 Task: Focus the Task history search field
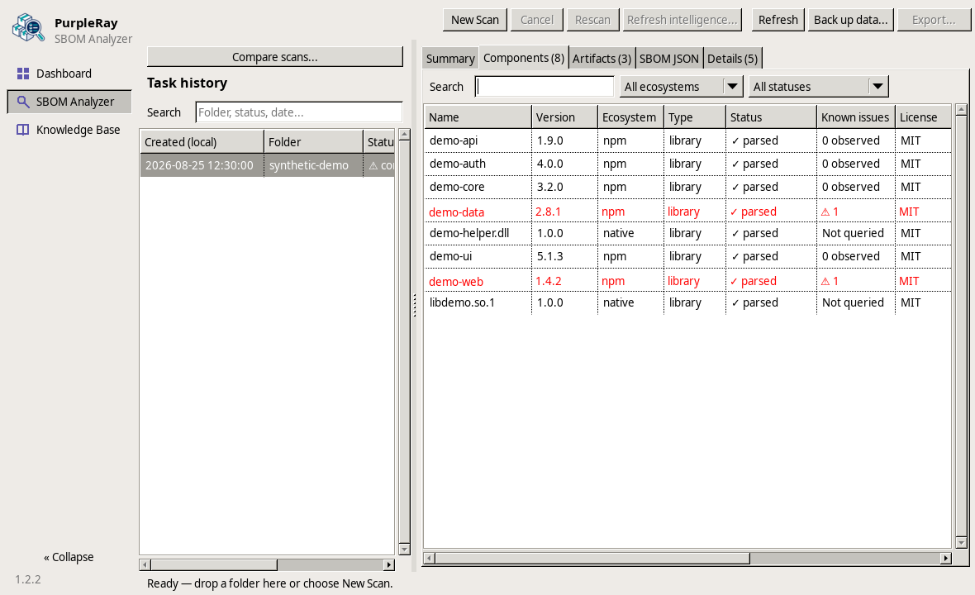tap(298, 112)
